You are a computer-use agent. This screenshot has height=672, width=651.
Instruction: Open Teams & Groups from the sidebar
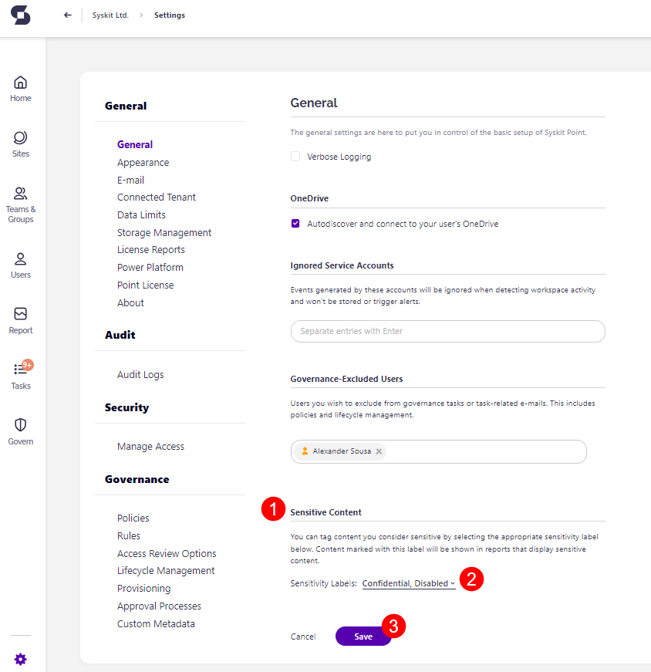[x=20, y=198]
